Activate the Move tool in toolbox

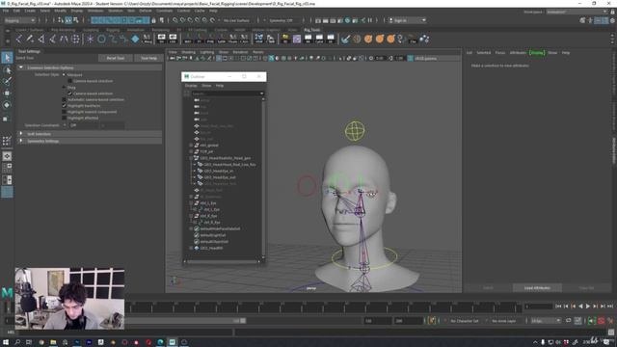pos(7,93)
